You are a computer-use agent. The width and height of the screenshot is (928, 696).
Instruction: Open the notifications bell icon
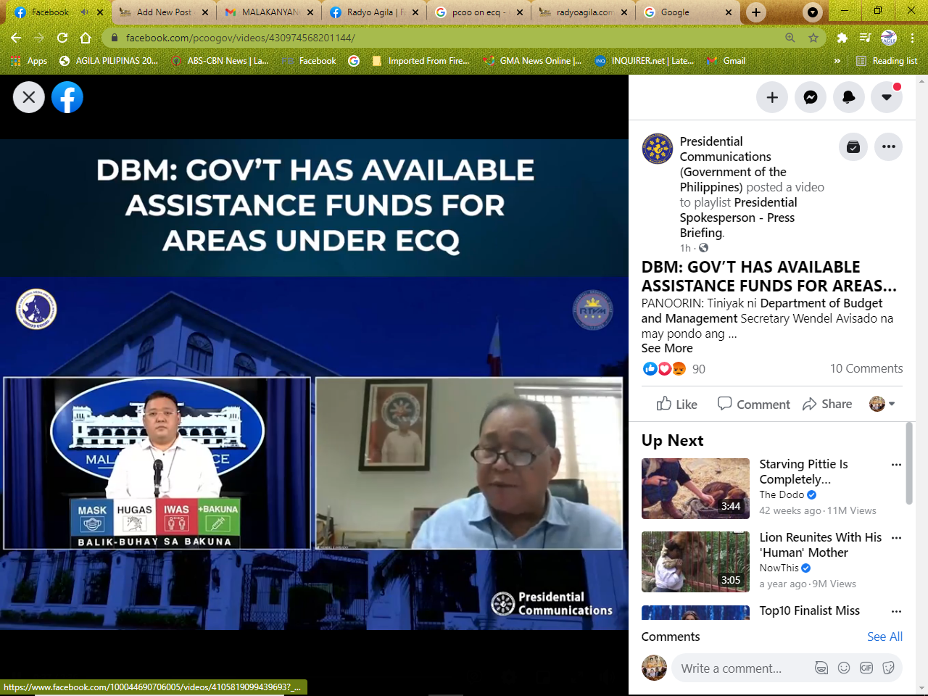pyautogui.click(x=848, y=97)
